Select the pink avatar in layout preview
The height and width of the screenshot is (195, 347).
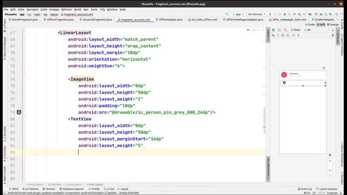pyautogui.click(x=284, y=75)
